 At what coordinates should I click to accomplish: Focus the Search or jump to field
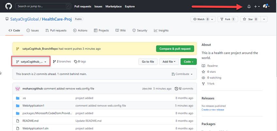[x=43, y=7]
